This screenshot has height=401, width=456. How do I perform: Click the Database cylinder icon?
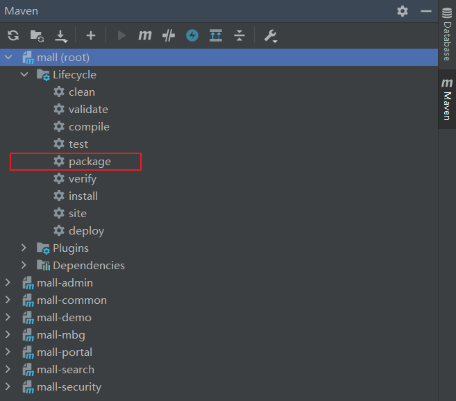click(447, 13)
